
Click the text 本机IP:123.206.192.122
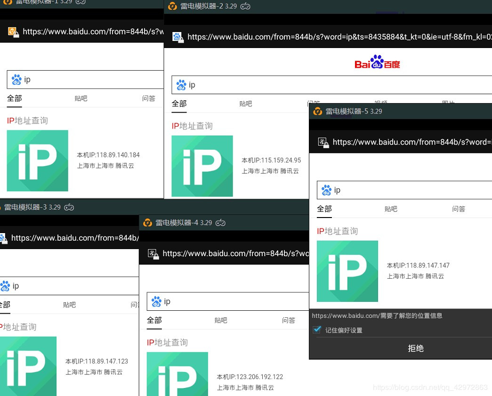point(250,377)
